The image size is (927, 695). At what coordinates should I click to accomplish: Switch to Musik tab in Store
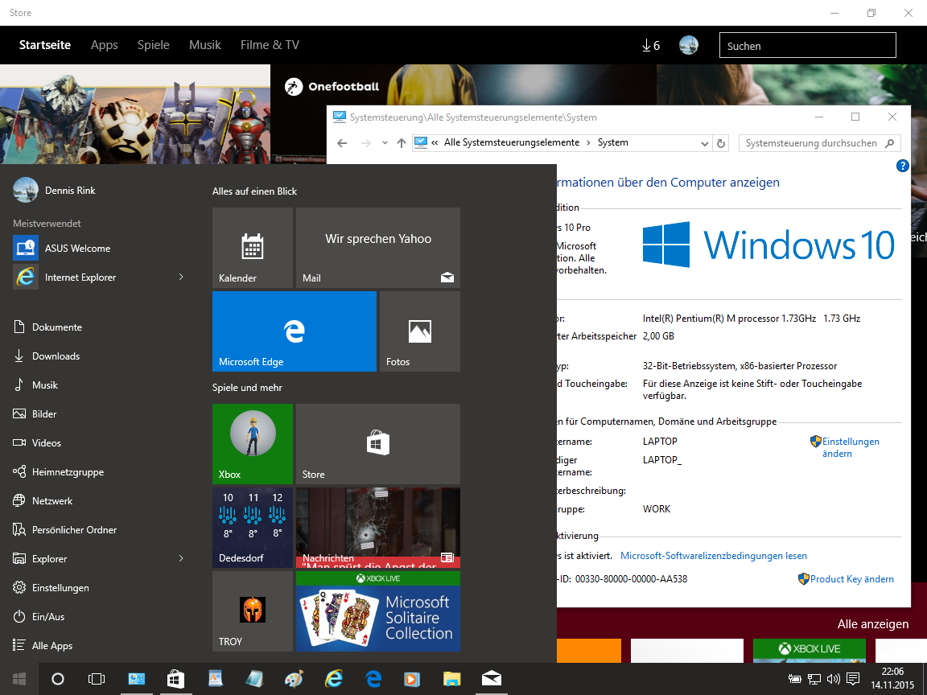click(x=205, y=45)
